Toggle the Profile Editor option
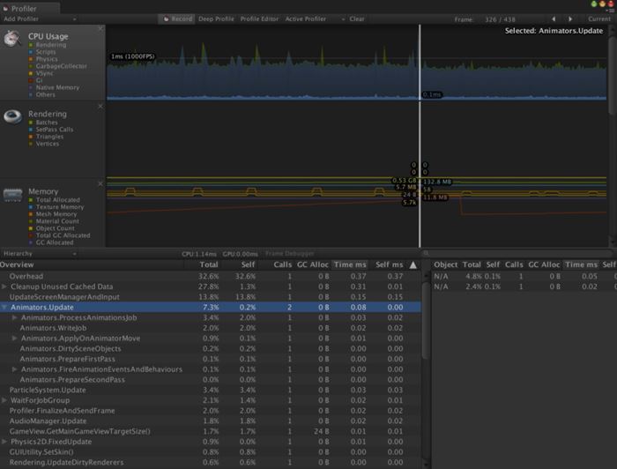Viewport: 617px width, 469px height. pyautogui.click(x=261, y=19)
